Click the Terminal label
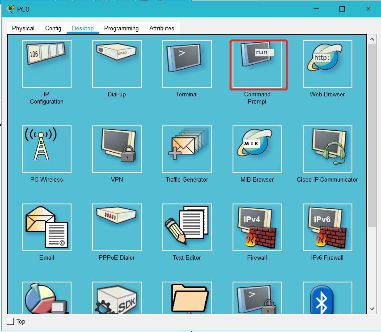 187,94
